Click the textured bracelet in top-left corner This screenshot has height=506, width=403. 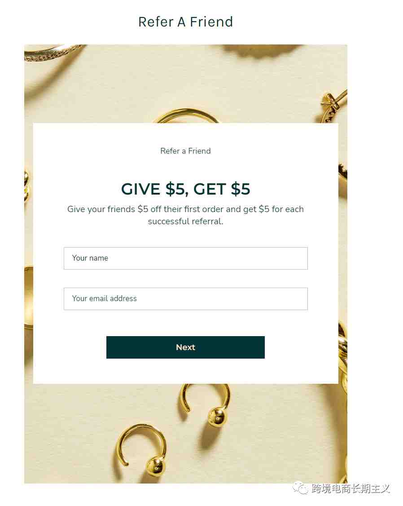(x=53, y=52)
